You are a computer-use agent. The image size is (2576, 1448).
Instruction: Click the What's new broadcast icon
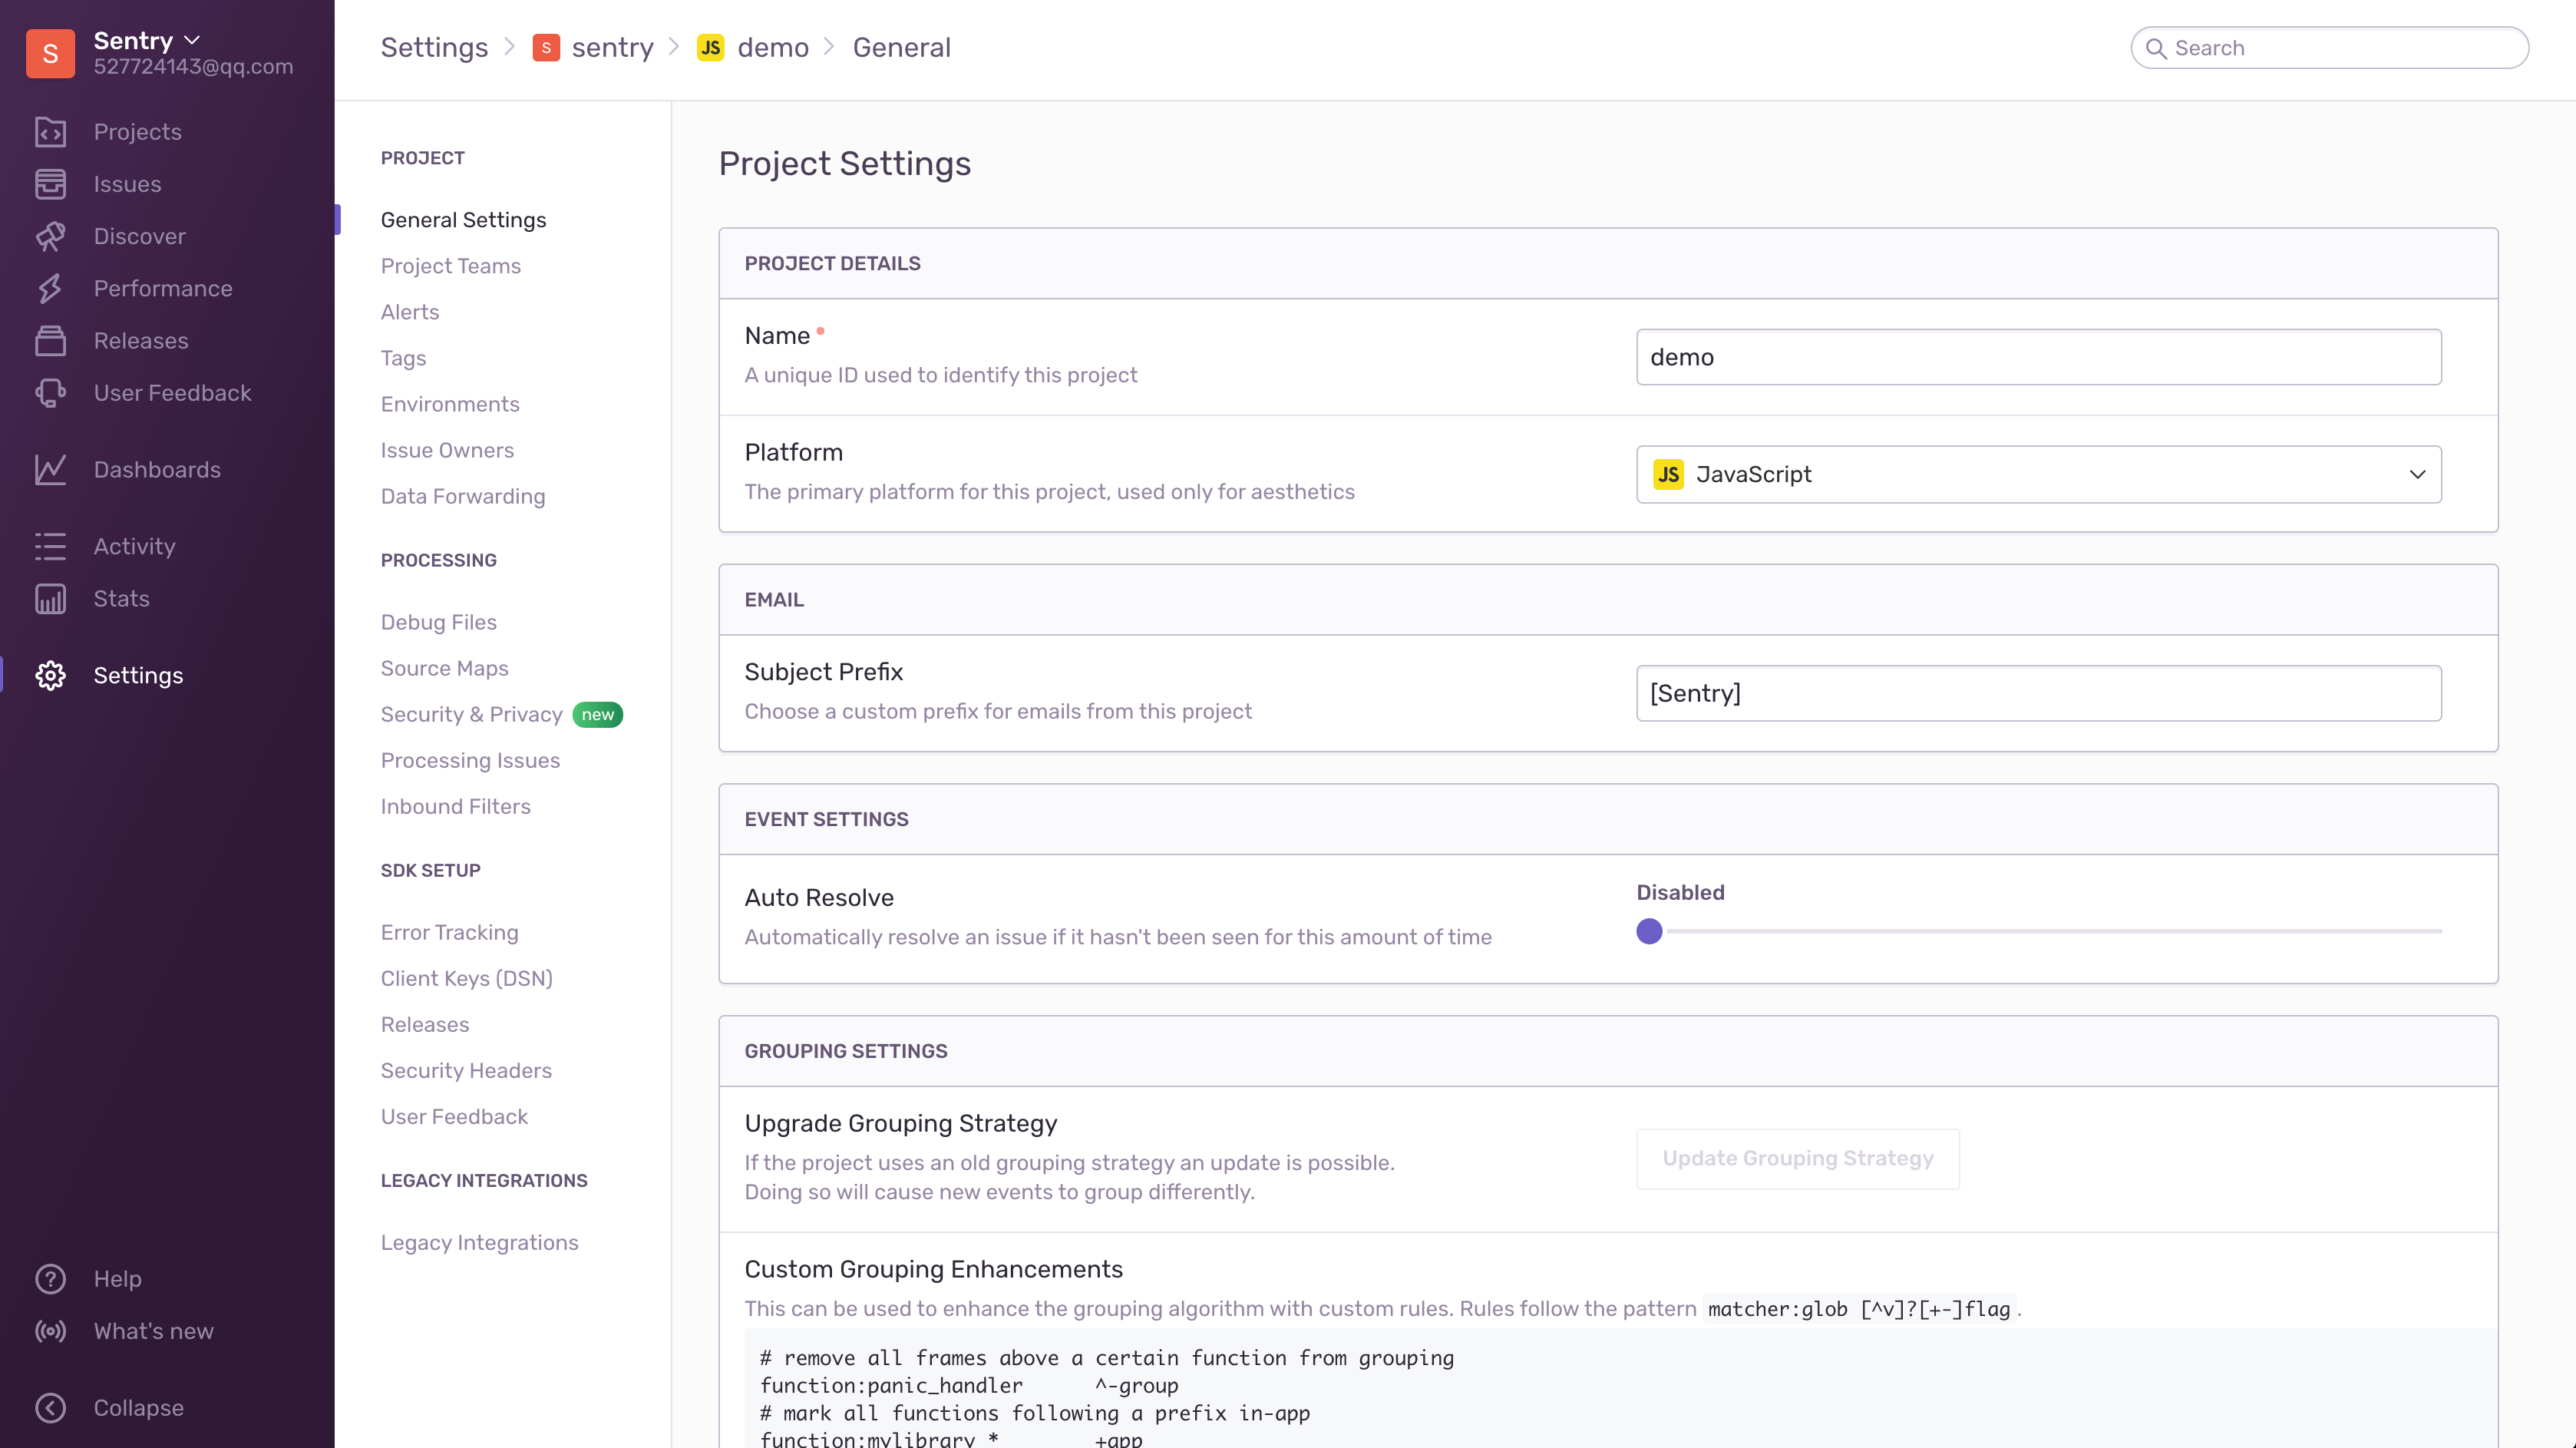click(50, 1330)
